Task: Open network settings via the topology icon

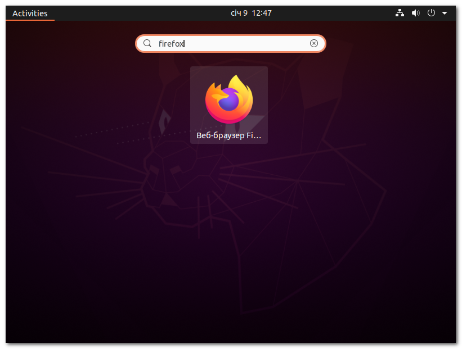Action: pyautogui.click(x=400, y=12)
